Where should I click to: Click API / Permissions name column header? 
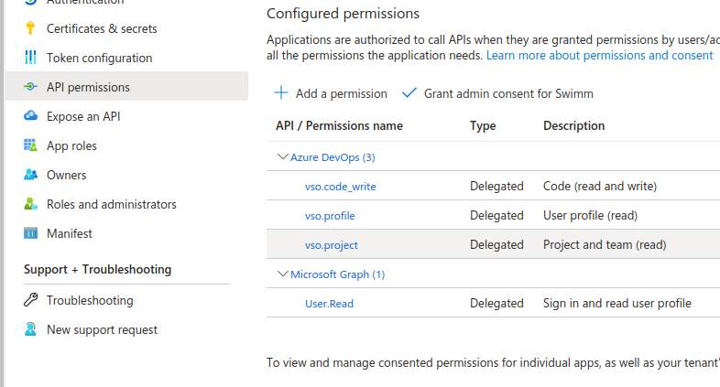[339, 125]
